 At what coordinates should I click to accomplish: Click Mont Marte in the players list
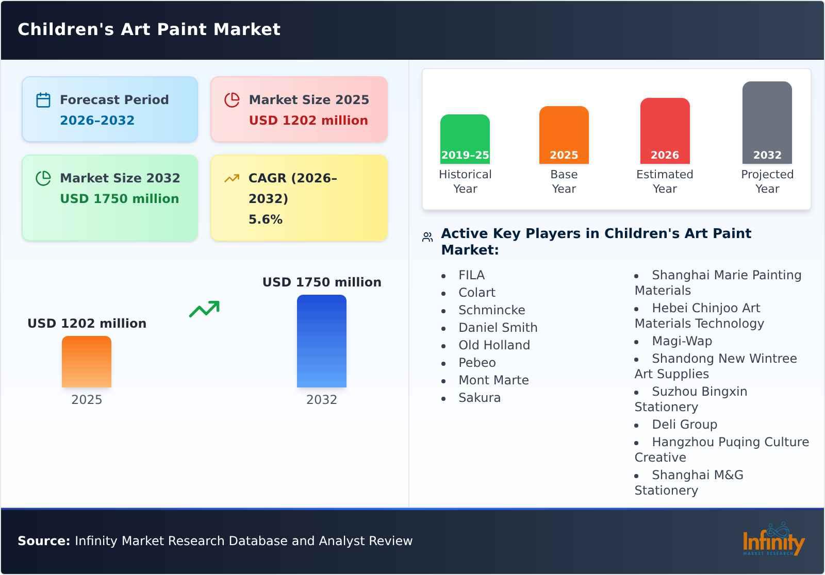[493, 380]
